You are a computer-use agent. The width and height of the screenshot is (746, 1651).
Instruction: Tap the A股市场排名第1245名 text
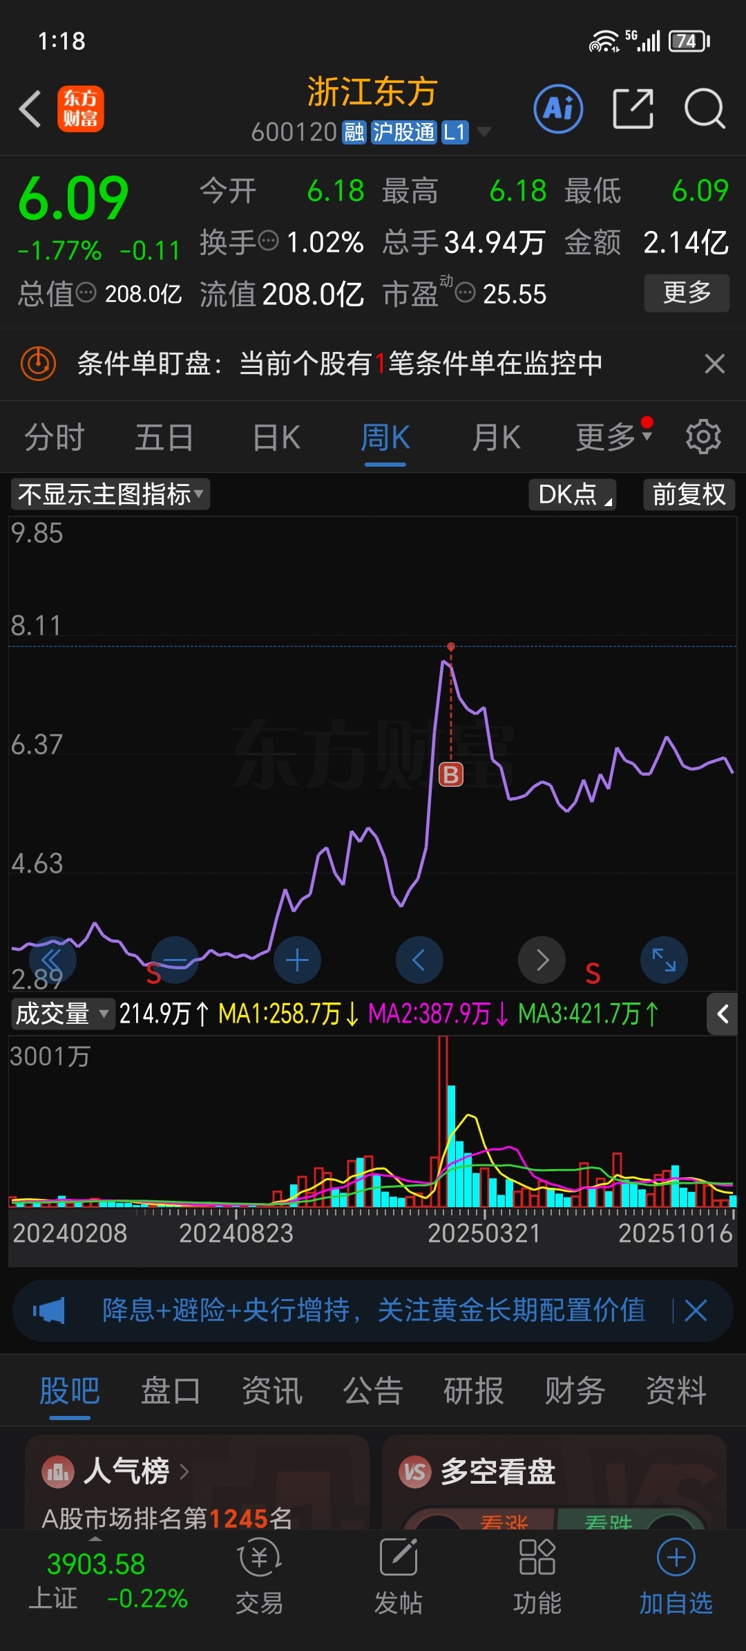coord(167,1518)
